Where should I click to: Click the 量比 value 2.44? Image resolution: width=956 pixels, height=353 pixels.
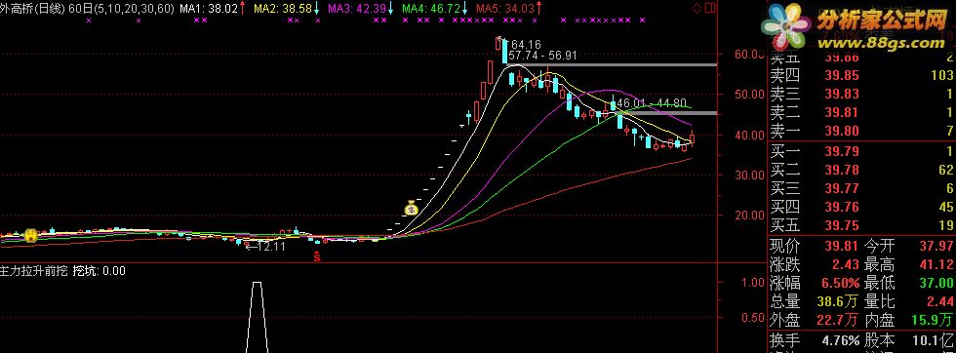pyautogui.click(x=940, y=301)
